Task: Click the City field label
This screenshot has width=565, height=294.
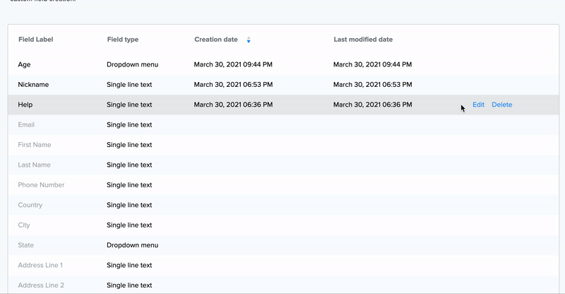Action: (x=25, y=225)
